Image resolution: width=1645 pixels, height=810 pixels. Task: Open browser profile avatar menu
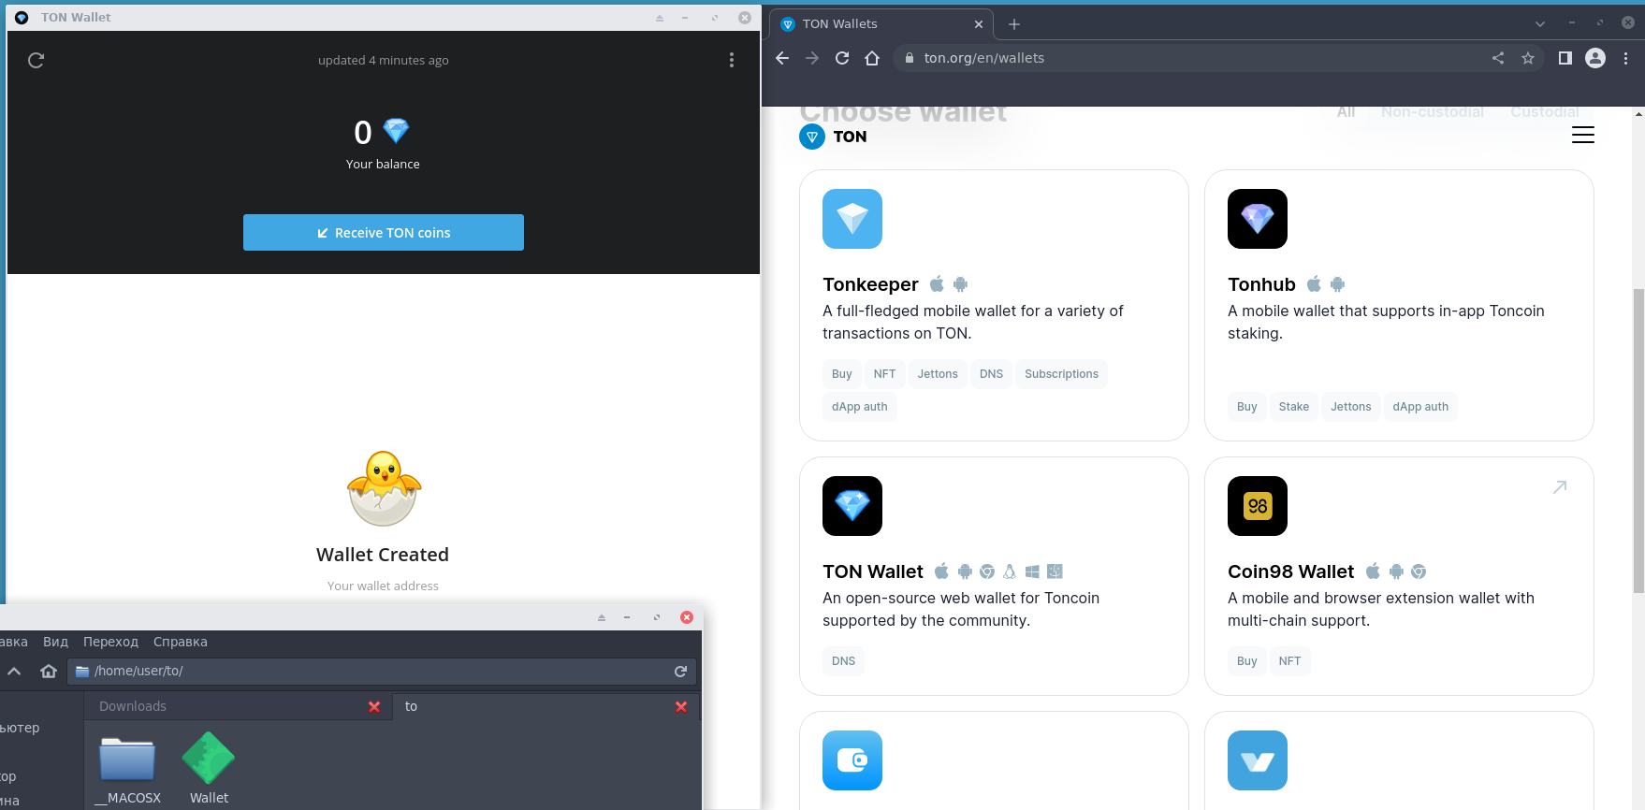(1595, 58)
